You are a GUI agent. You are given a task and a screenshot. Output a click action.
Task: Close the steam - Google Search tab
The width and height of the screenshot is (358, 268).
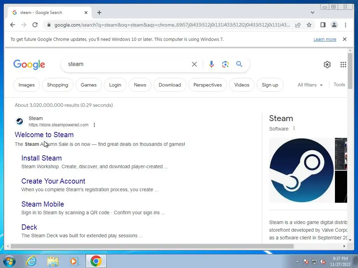click(86, 13)
